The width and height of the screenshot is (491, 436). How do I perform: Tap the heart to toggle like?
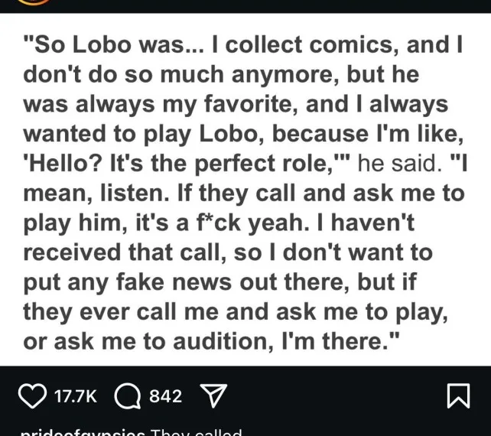(x=32, y=395)
